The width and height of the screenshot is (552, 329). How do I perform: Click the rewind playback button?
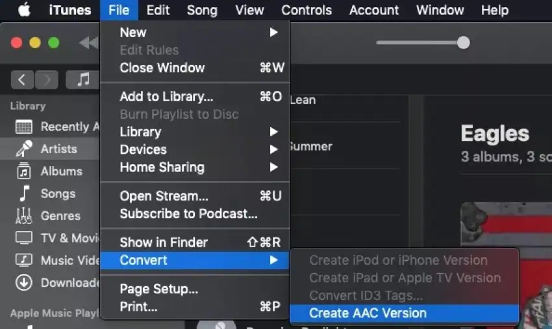pos(89,43)
